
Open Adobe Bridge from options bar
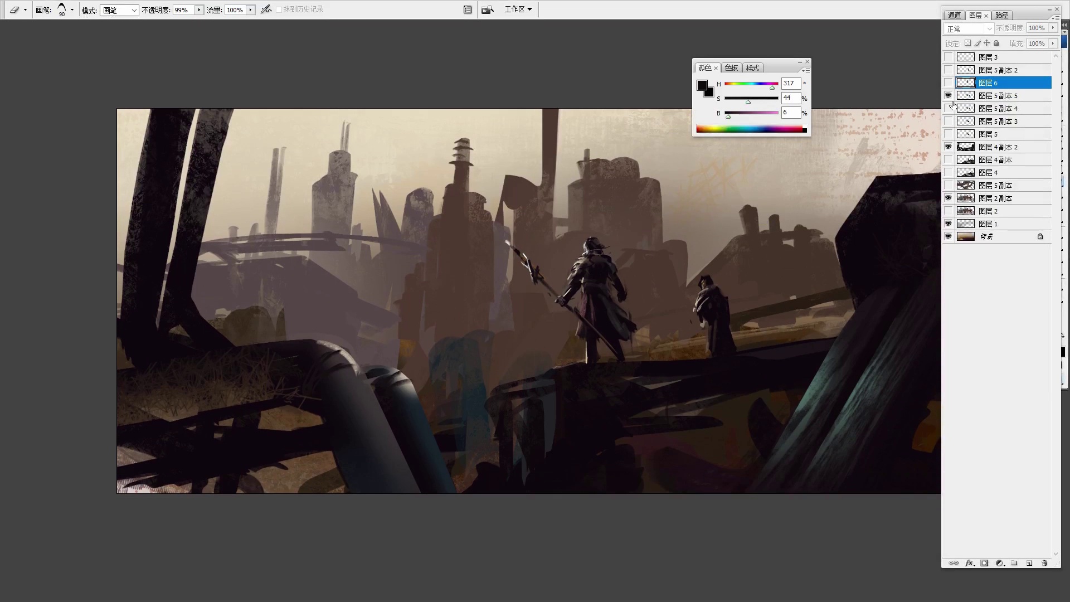(487, 9)
